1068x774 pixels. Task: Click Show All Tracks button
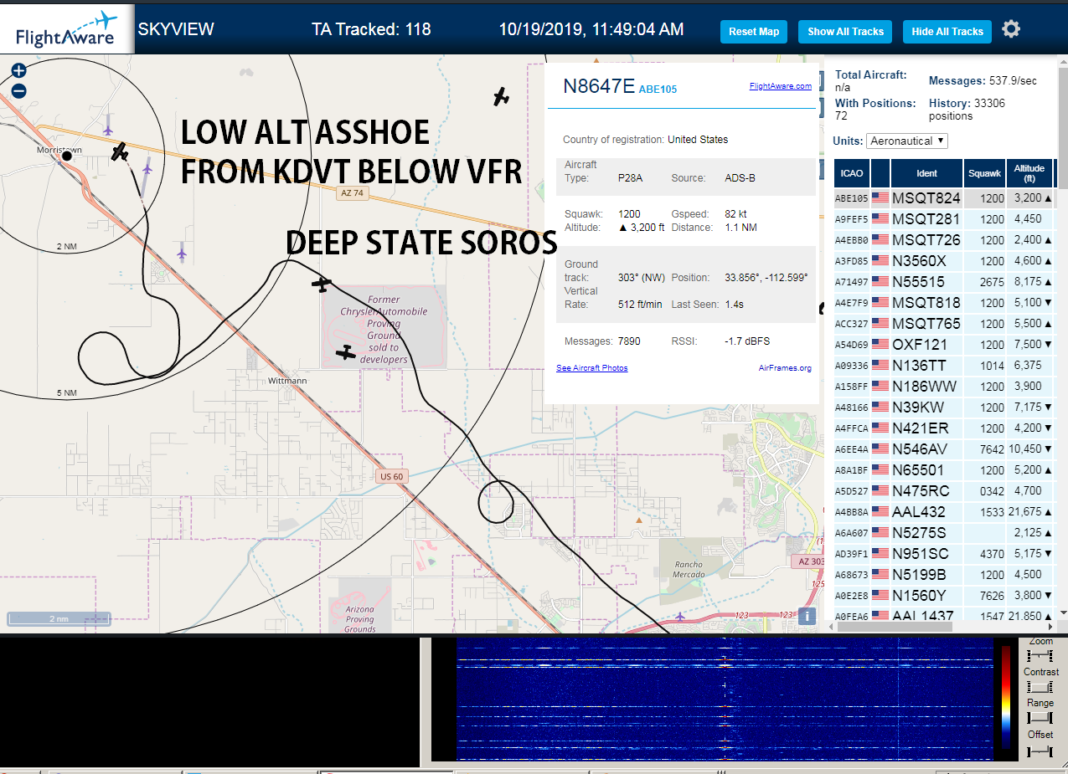pos(845,32)
